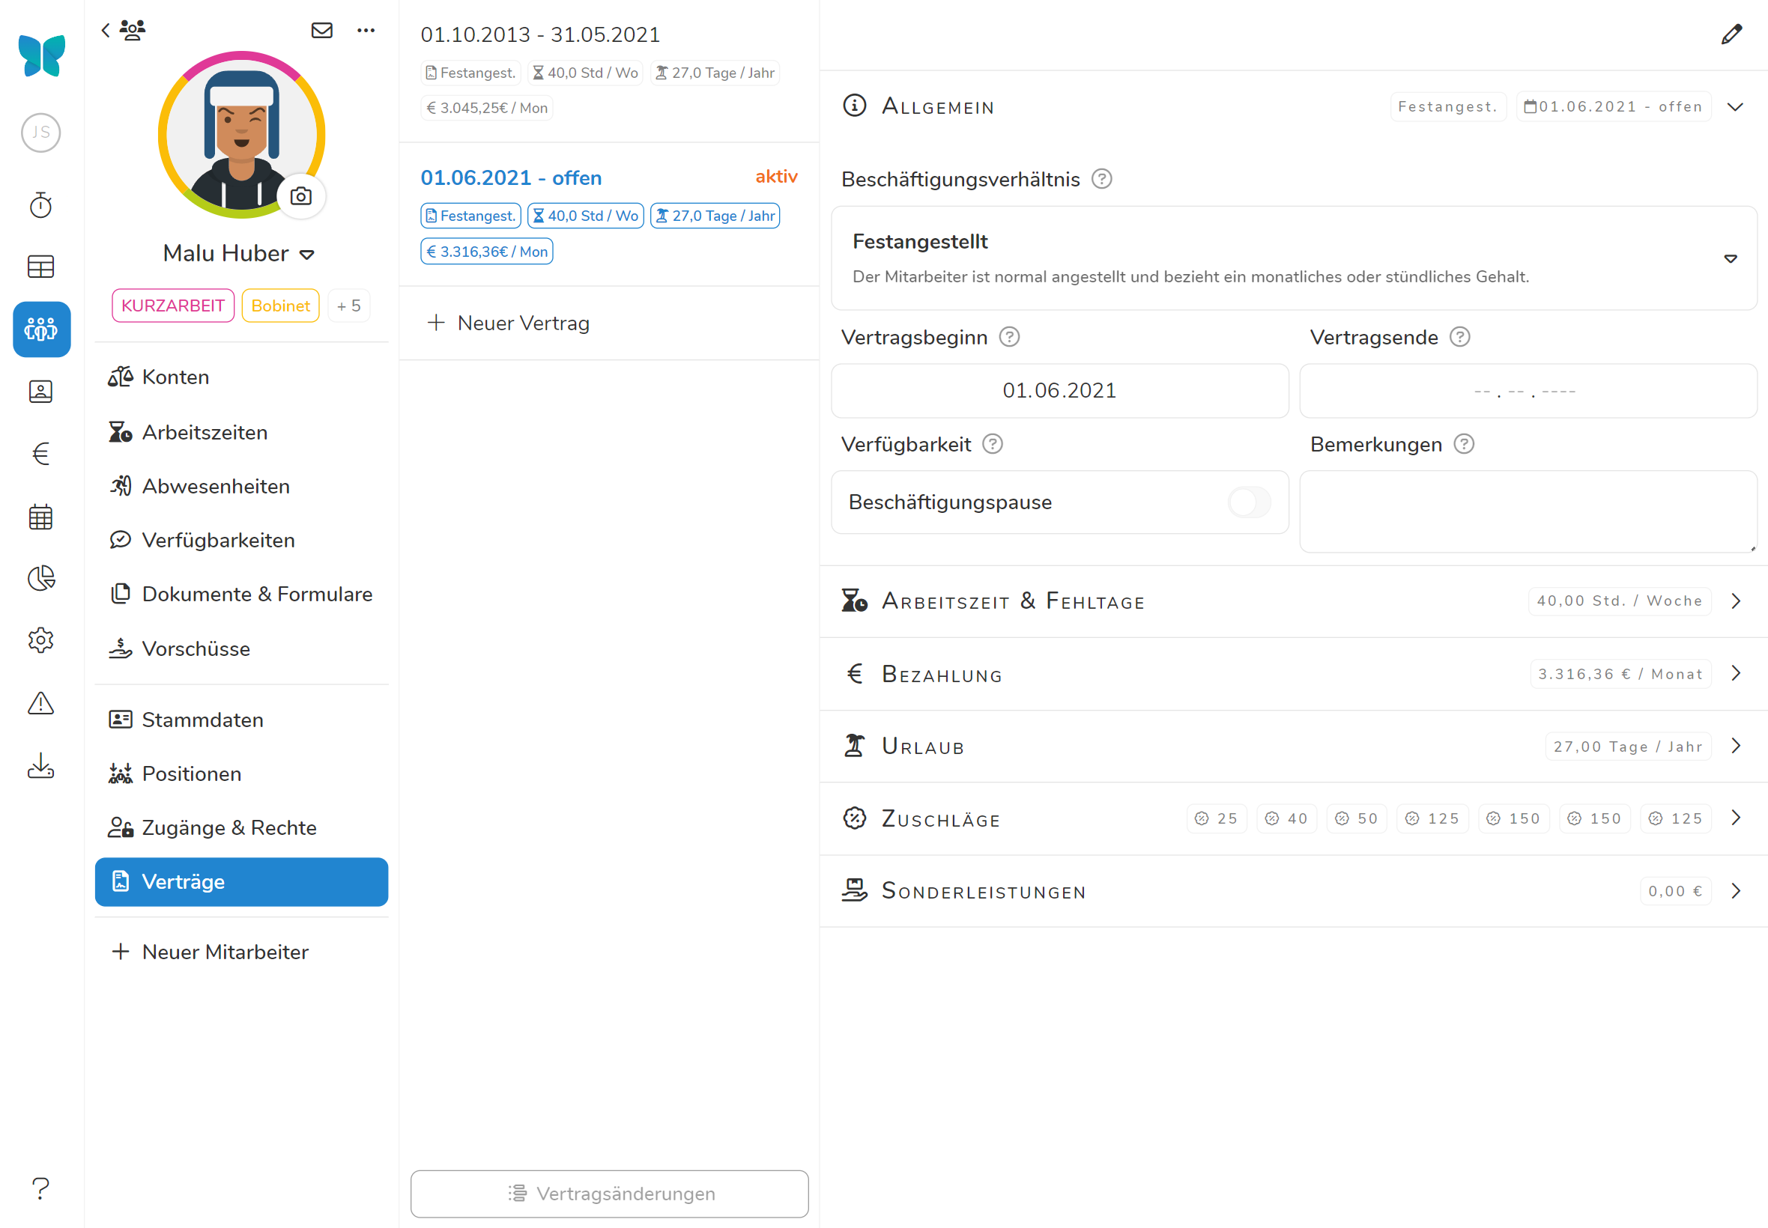Click the three-dots more options icon
This screenshot has width=1768, height=1228.
point(366,31)
